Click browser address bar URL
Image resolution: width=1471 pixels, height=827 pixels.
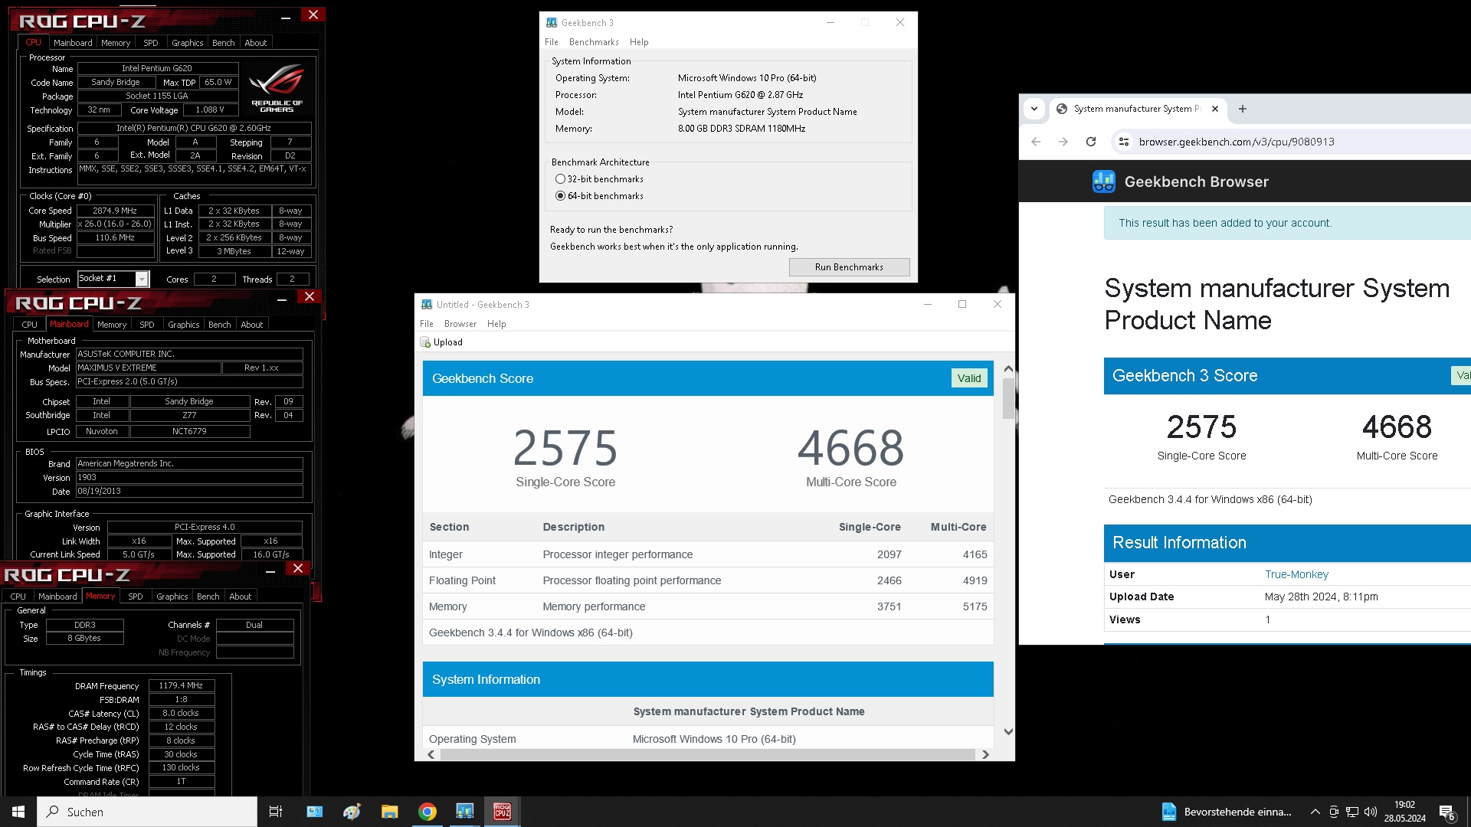(1236, 142)
